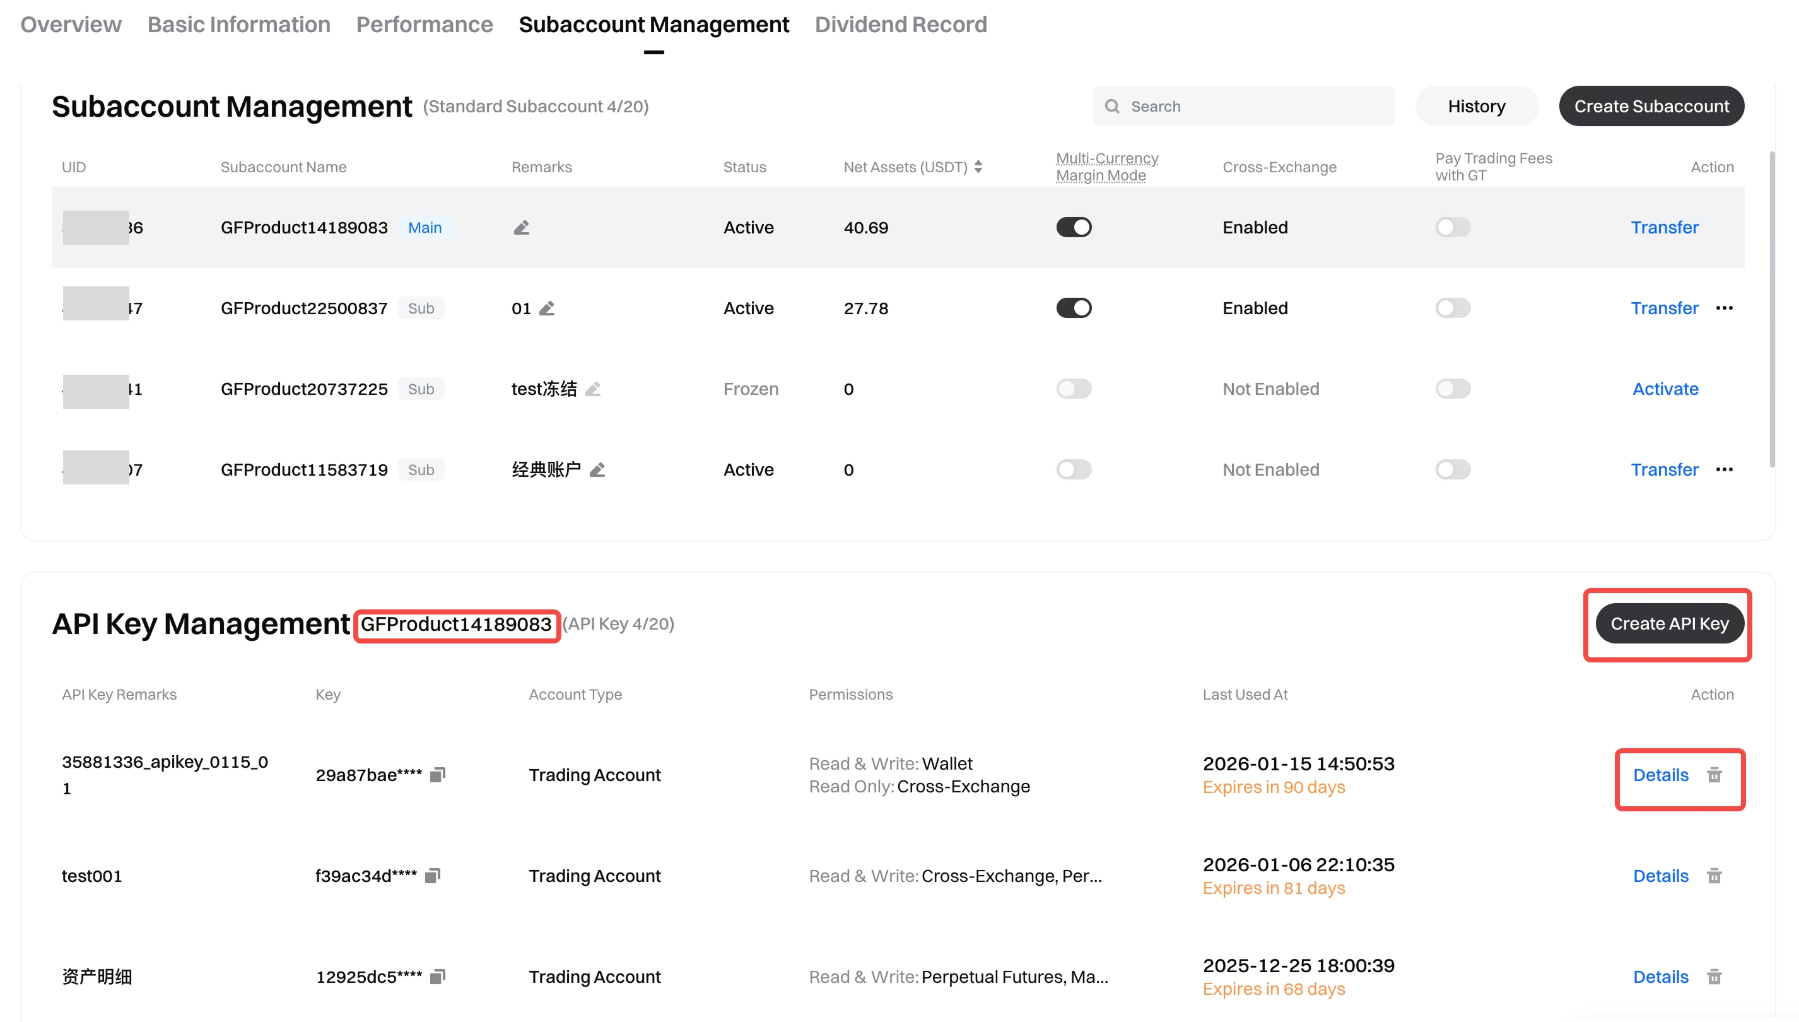This screenshot has height=1022, width=1799.
Task: Edit the 经典账户 remark with the pencil icon
Action: click(597, 469)
